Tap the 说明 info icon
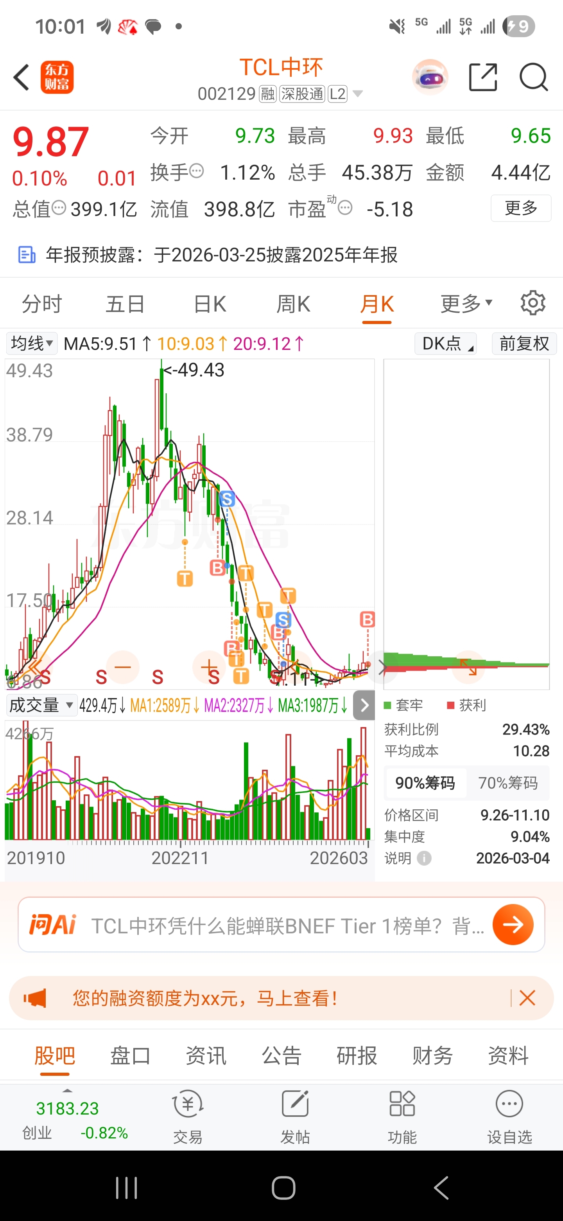This screenshot has height=1221, width=563. tap(424, 858)
